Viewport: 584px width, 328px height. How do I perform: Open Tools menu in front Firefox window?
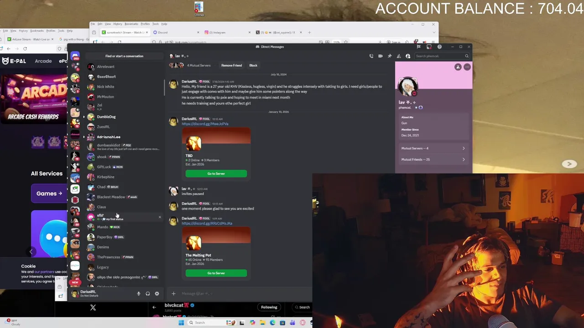coord(156,24)
